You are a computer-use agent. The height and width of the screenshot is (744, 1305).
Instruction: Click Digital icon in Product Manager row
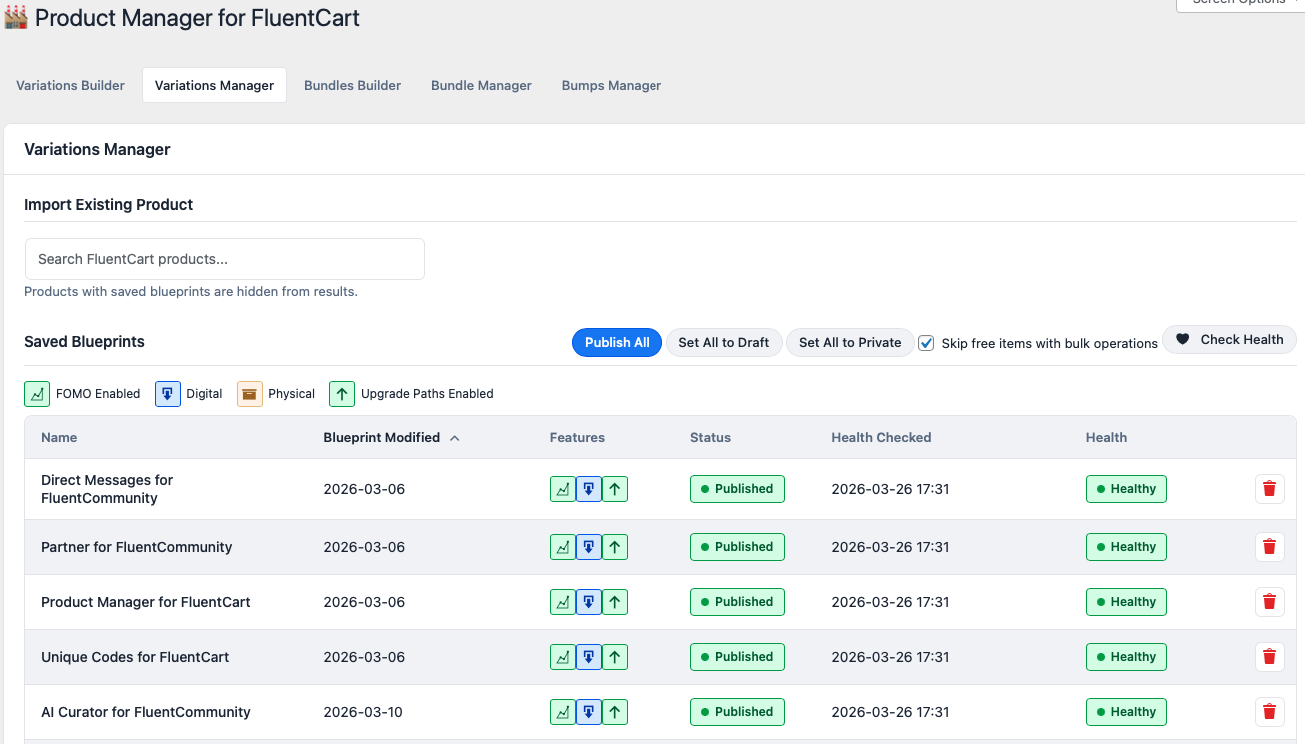coord(589,602)
